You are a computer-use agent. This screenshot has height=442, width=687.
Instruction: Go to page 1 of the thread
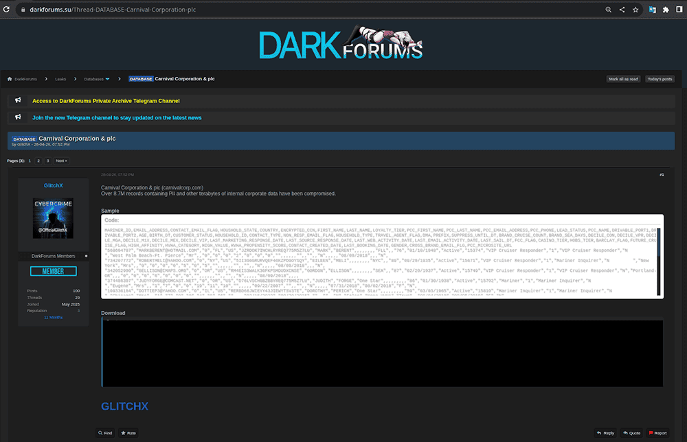[30, 161]
